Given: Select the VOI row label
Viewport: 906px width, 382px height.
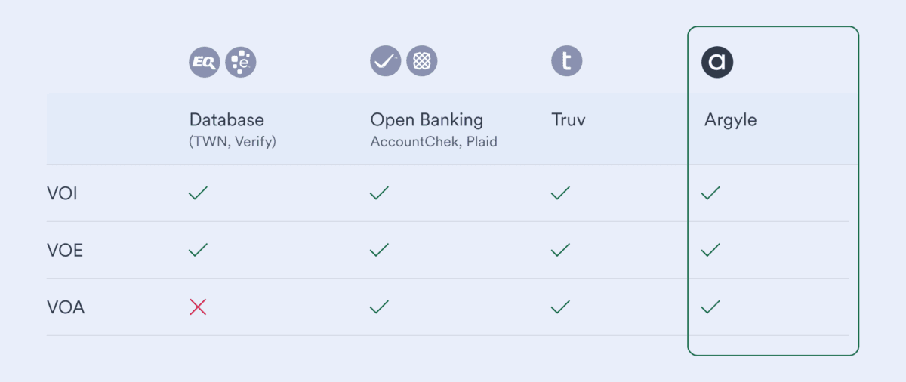Looking at the screenshot, I should (63, 194).
